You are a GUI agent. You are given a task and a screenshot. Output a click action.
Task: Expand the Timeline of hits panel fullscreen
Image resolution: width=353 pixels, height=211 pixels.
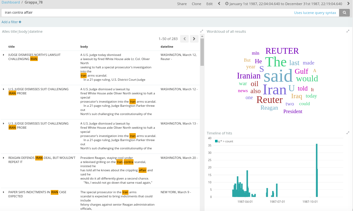click(348, 133)
